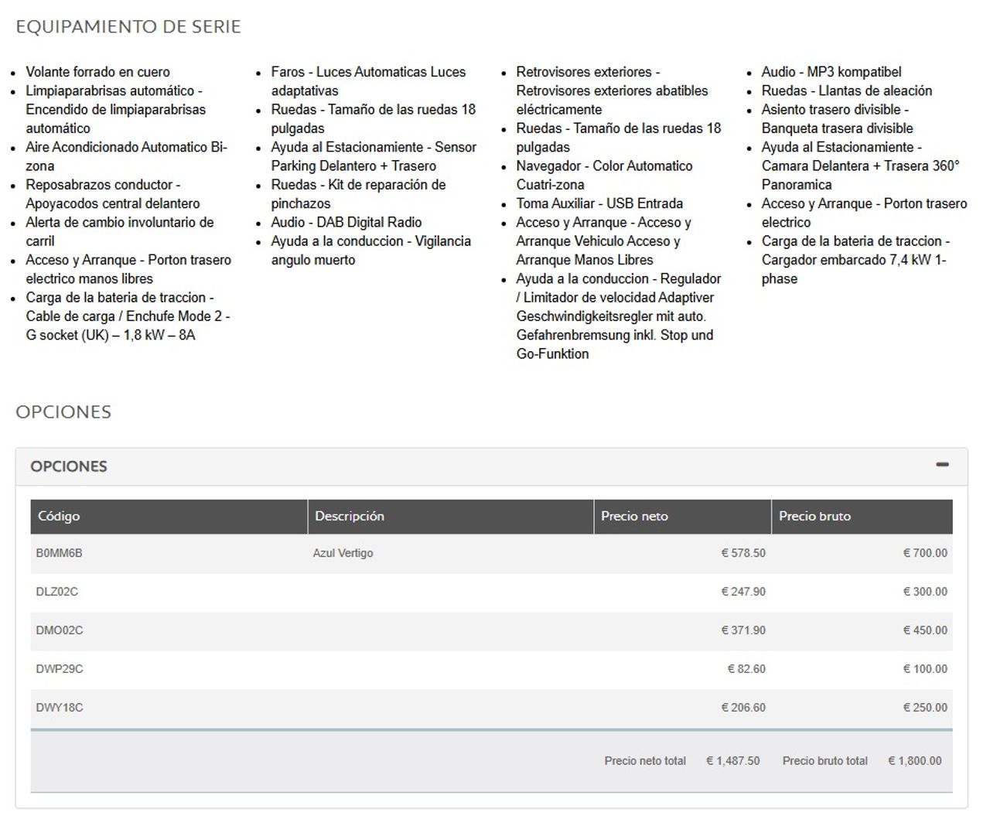
Task: Sort table by Código column header
Action: pyautogui.click(x=59, y=516)
